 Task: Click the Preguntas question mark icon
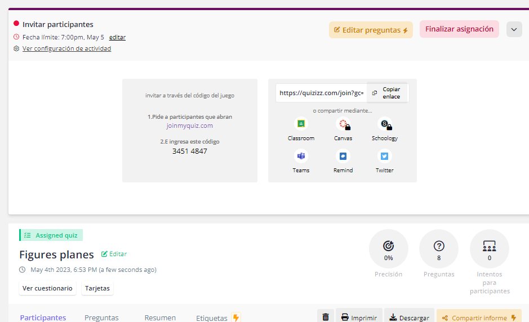coord(439,247)
